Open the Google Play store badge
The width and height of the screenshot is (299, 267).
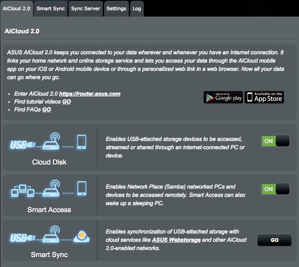point(223,97)
